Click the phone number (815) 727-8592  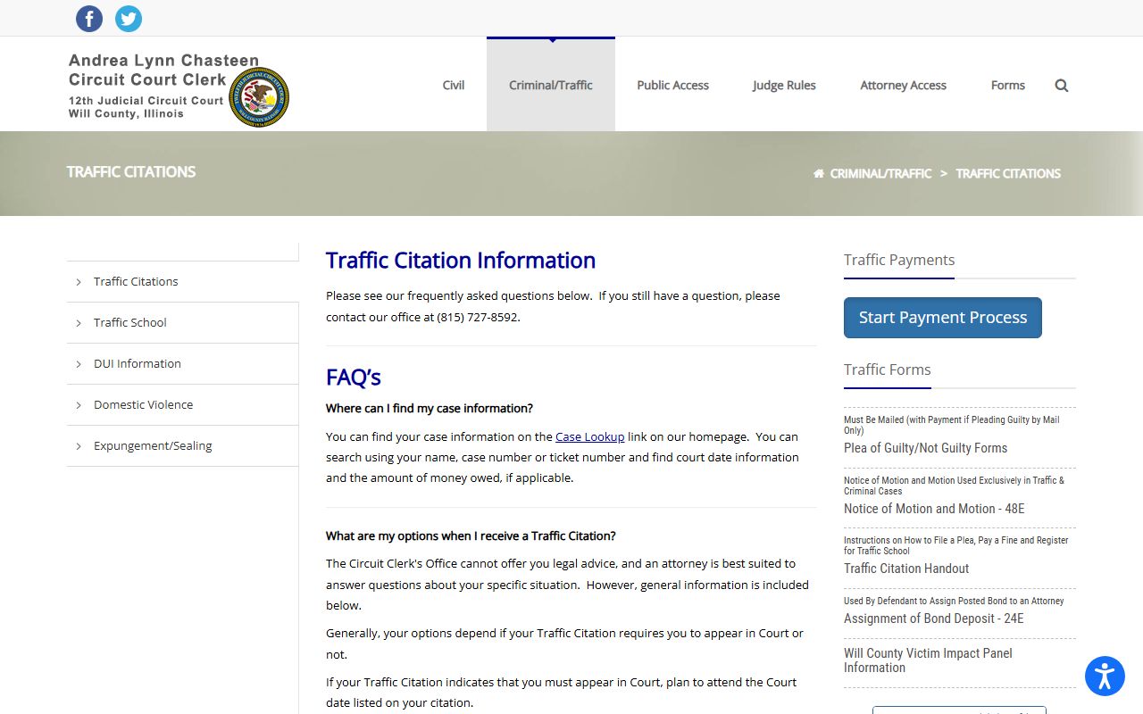[x=478, y=317]
